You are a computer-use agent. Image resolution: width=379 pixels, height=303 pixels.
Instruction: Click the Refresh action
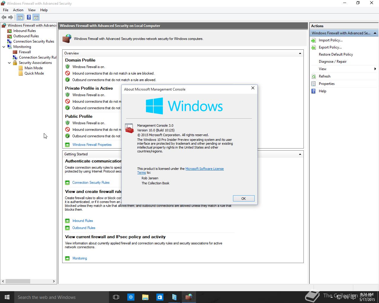[325, 76]
